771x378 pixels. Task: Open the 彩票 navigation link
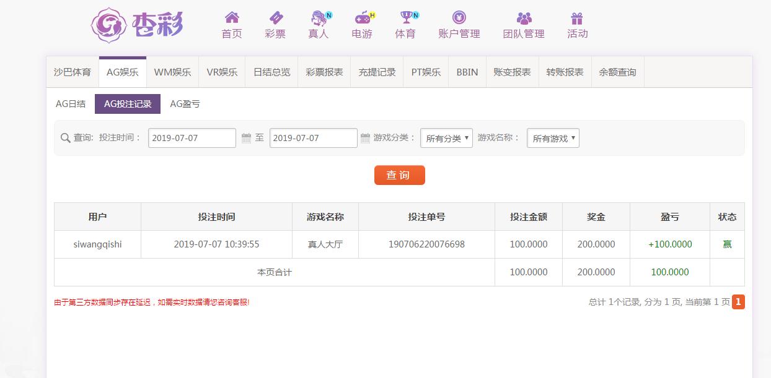click(x=275, y=34)
